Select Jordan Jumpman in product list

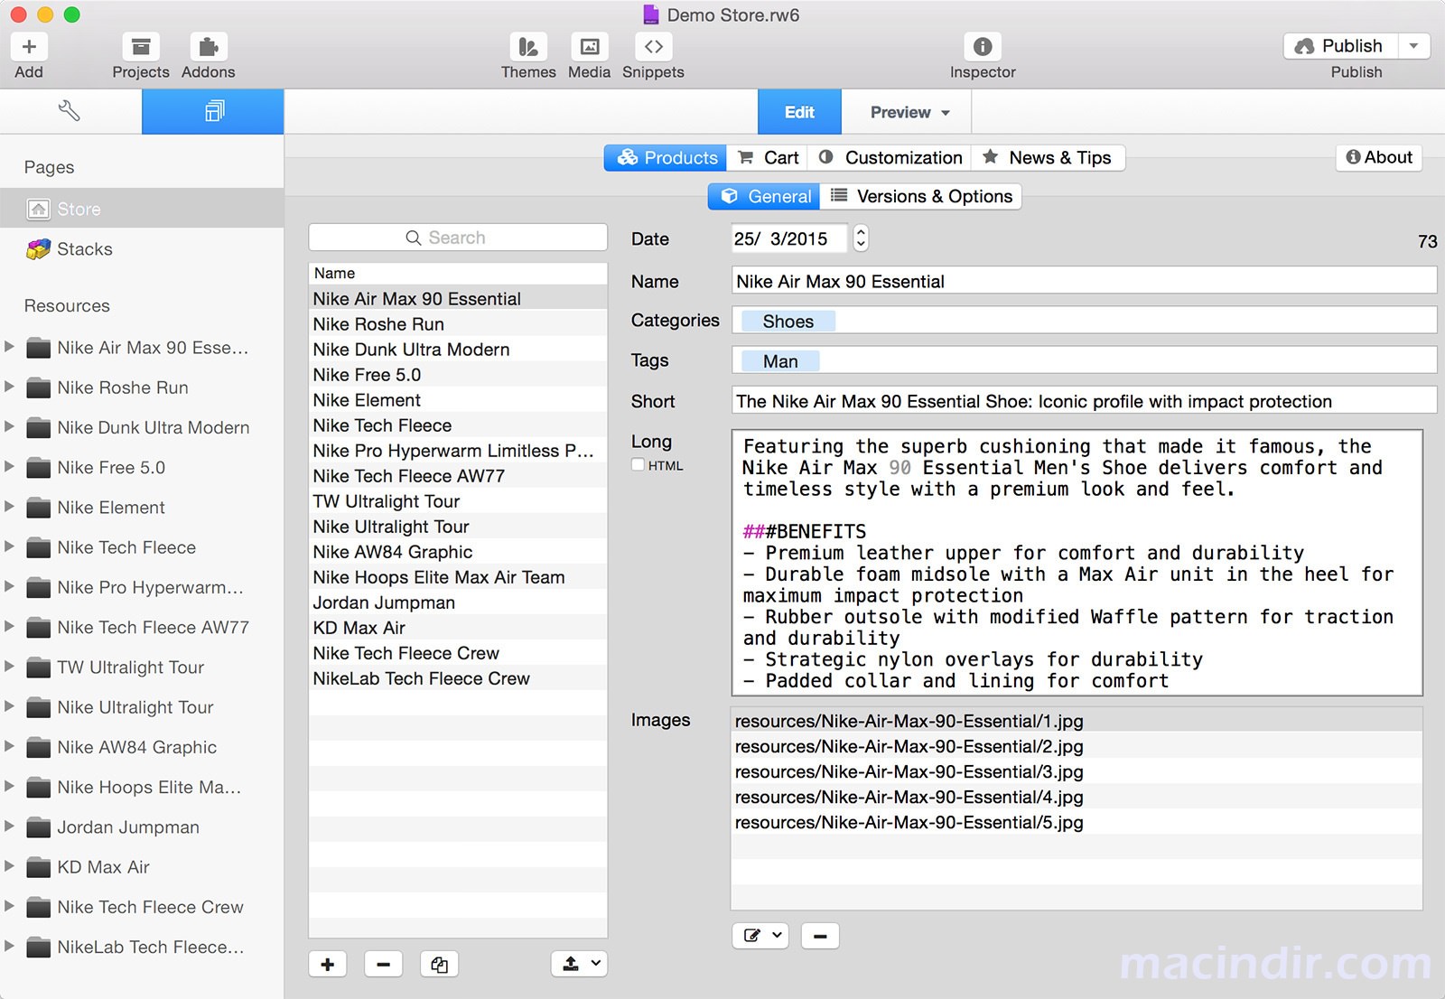coord(458,602)
